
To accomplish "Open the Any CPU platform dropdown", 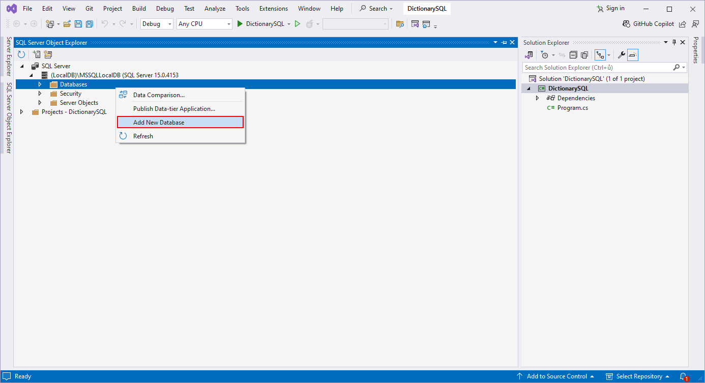I will coord(228,23).
